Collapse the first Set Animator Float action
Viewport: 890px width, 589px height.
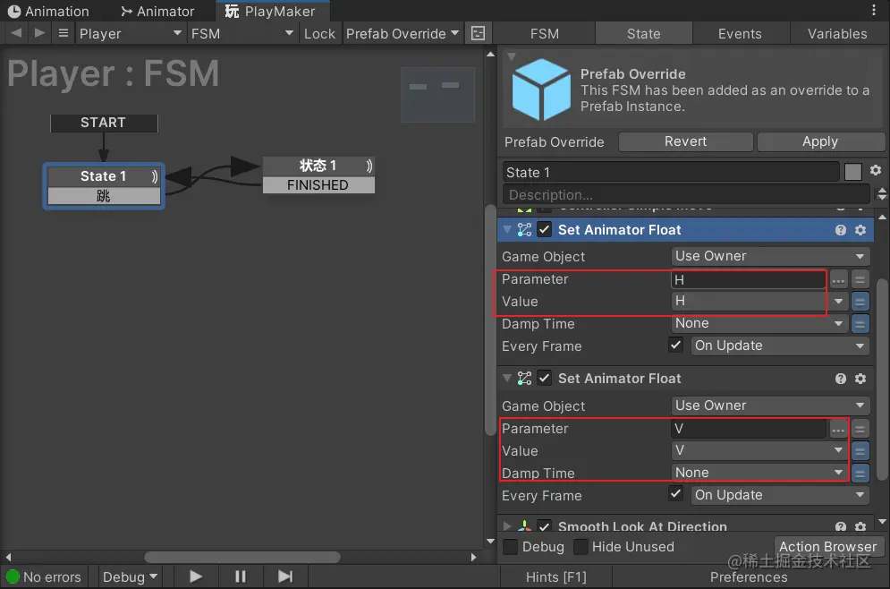507,229
